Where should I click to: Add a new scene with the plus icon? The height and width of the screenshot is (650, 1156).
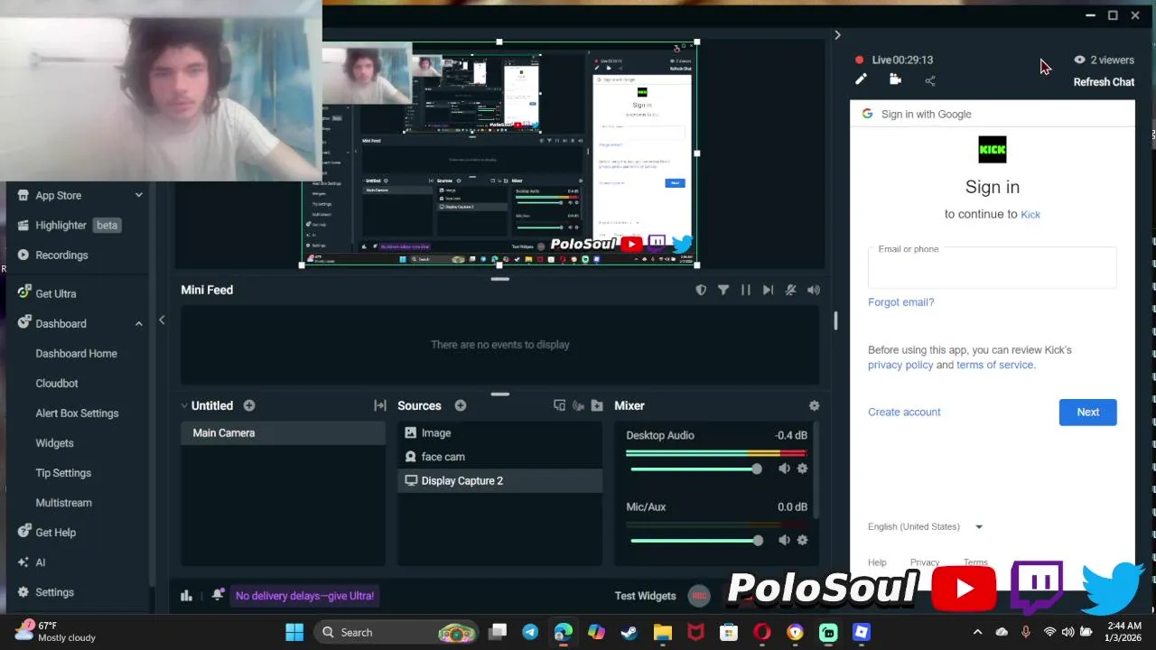[249, 405]
